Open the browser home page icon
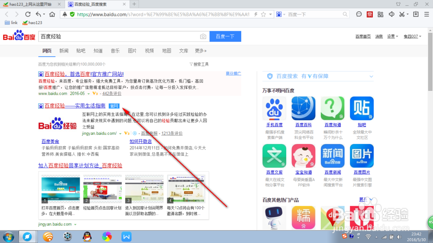The width and height of the screenshot is (433, 243). (x=52, y=14)
